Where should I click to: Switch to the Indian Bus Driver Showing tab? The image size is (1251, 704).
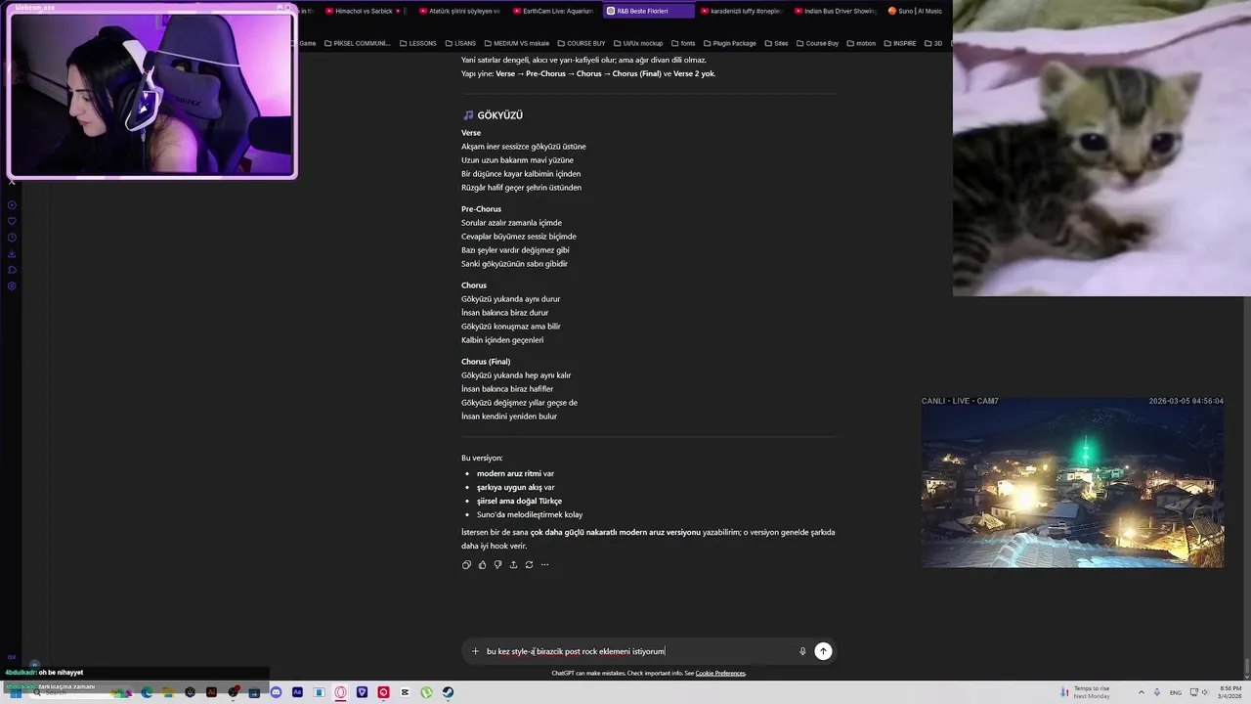coord(836,11)
